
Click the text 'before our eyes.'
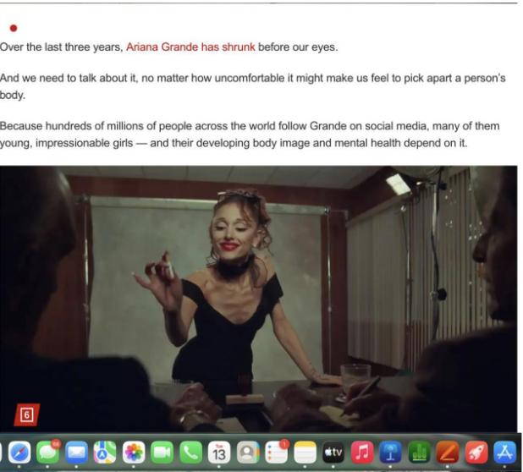point(298,47)
